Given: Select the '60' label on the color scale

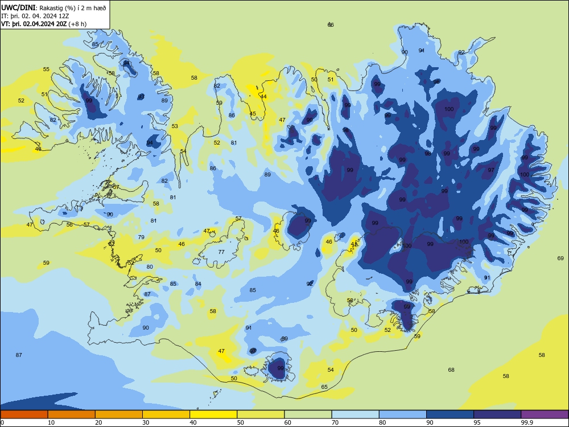Looking at the screenshot, I should (288, 422).
